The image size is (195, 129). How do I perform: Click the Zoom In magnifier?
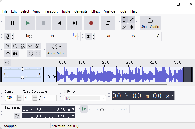pyautogui.click(x=8, y=46)
